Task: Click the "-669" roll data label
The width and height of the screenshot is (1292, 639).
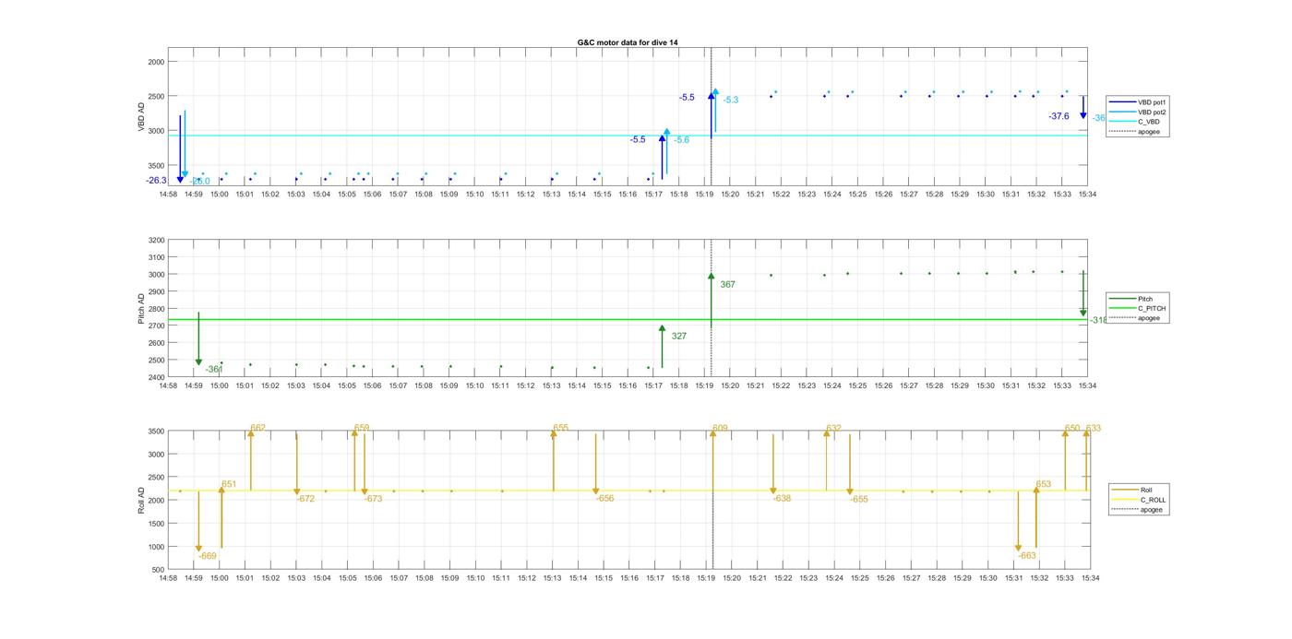Action: point(208,556)
